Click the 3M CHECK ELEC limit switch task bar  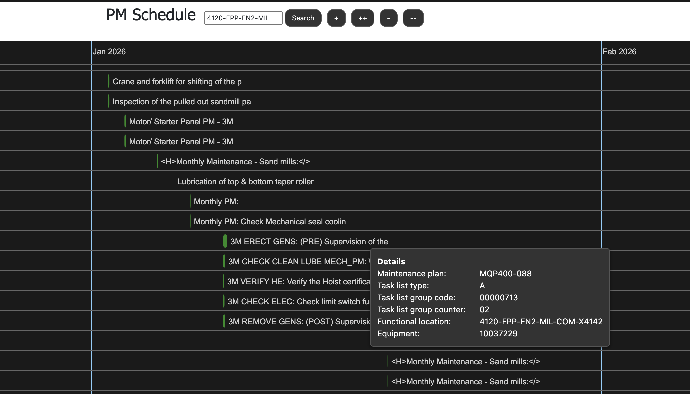224,301
